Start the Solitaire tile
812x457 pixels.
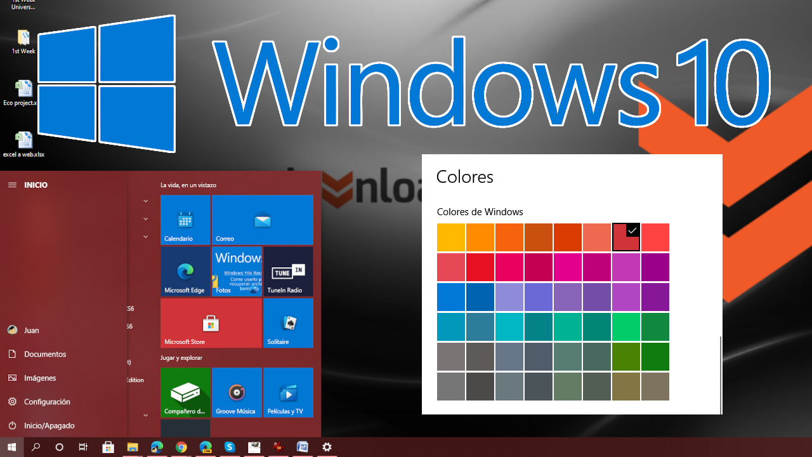(x=288, y=323)
